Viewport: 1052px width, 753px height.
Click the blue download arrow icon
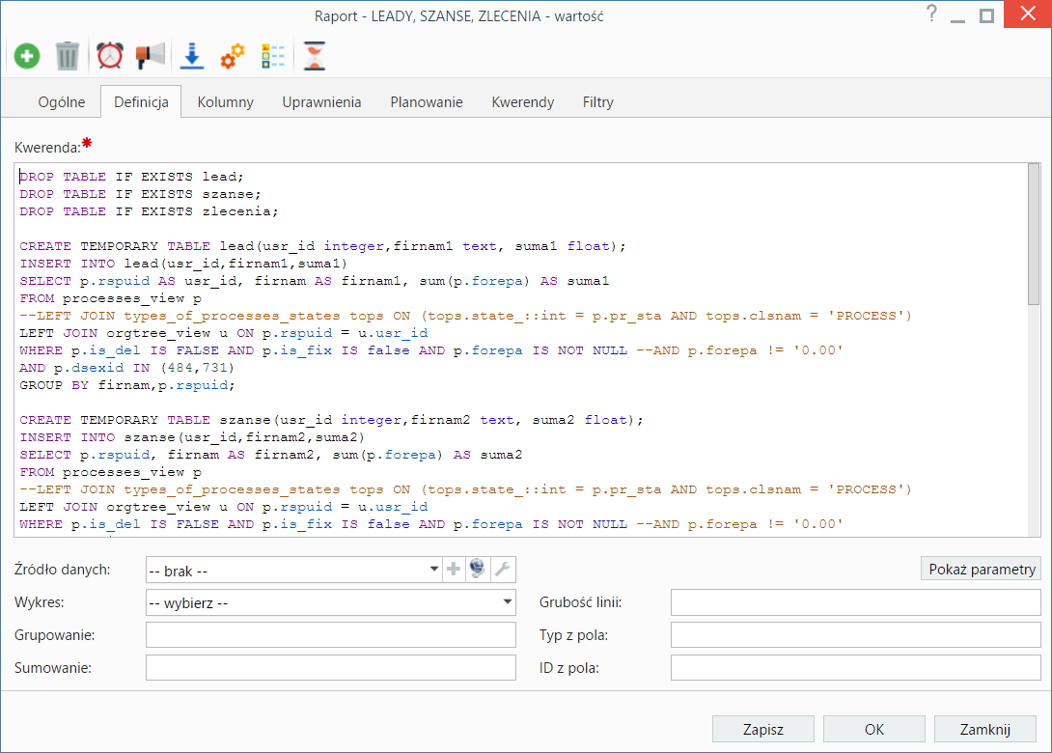[x=192, y=56]
